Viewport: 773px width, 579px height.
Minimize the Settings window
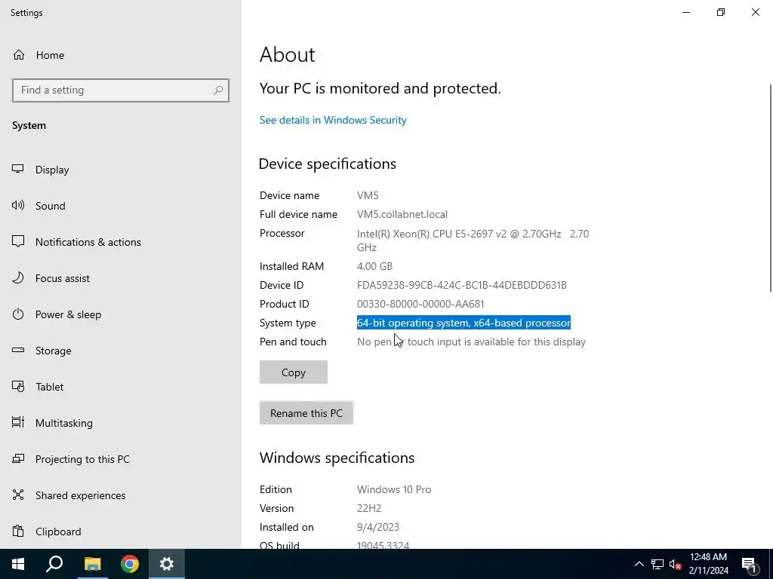[x=685, y=12]
